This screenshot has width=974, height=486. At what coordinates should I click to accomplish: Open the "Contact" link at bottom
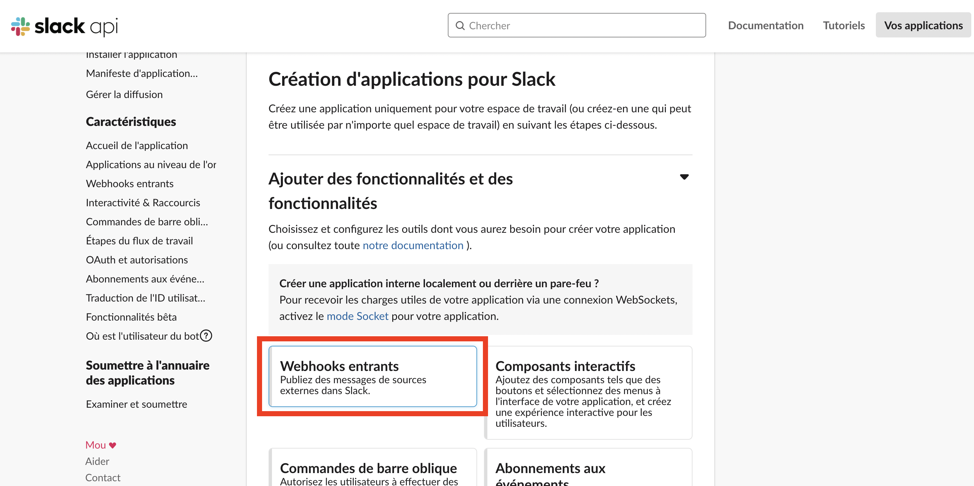click(103, 477)
